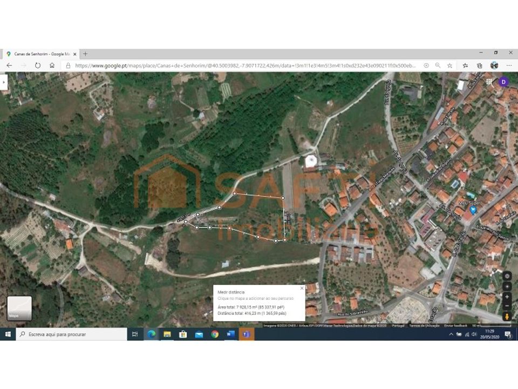Open the Edge profile avatar

[x=494, y=65]
